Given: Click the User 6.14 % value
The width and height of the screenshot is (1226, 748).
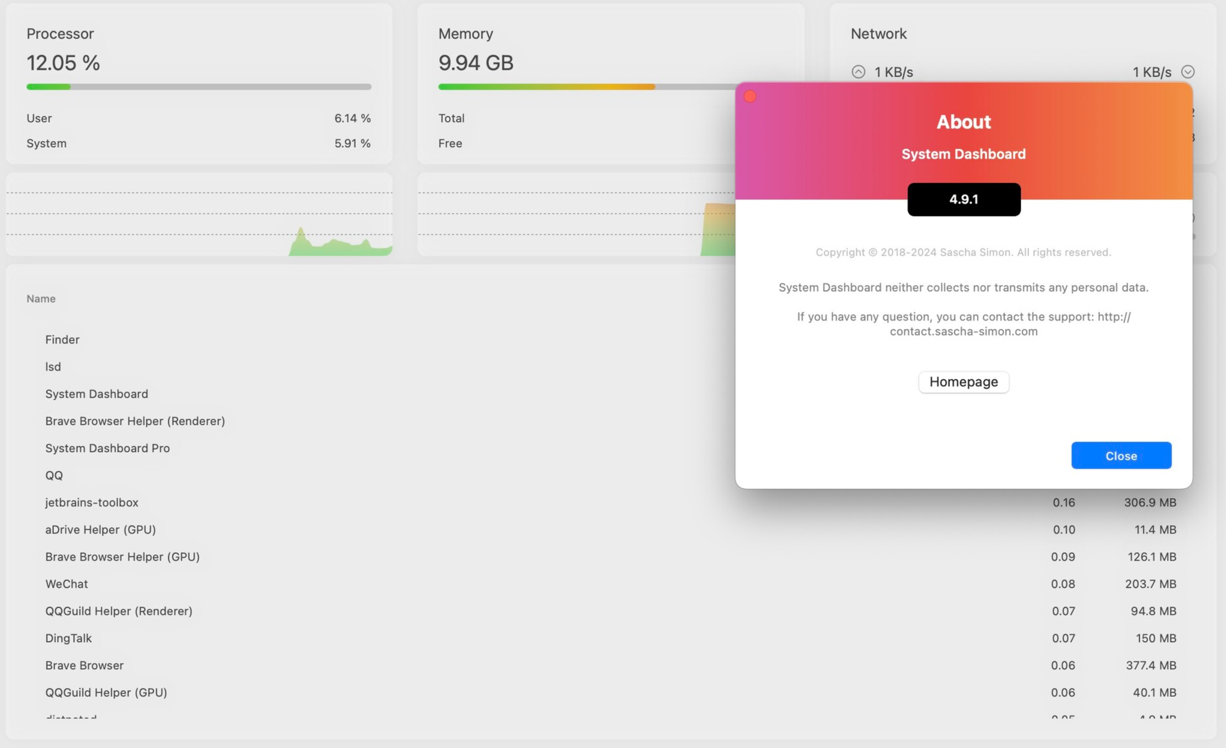Looking at the screenshot, I should (x=352, y=118).
